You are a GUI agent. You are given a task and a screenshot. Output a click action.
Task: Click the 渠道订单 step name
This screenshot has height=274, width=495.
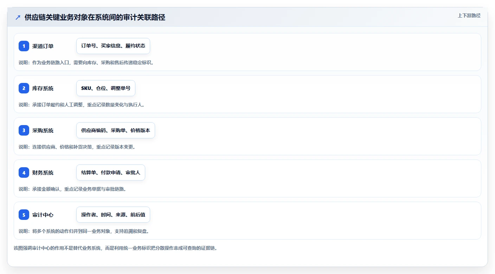point(43,46)
